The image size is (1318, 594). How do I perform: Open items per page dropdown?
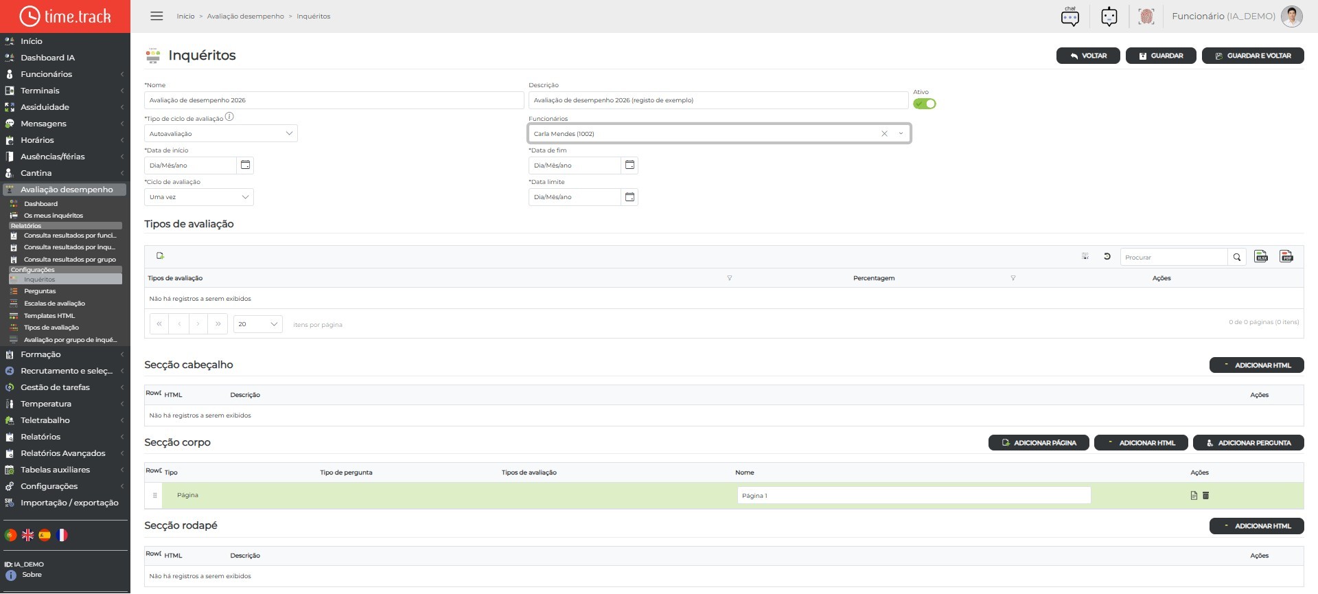[x=258, y=324]
